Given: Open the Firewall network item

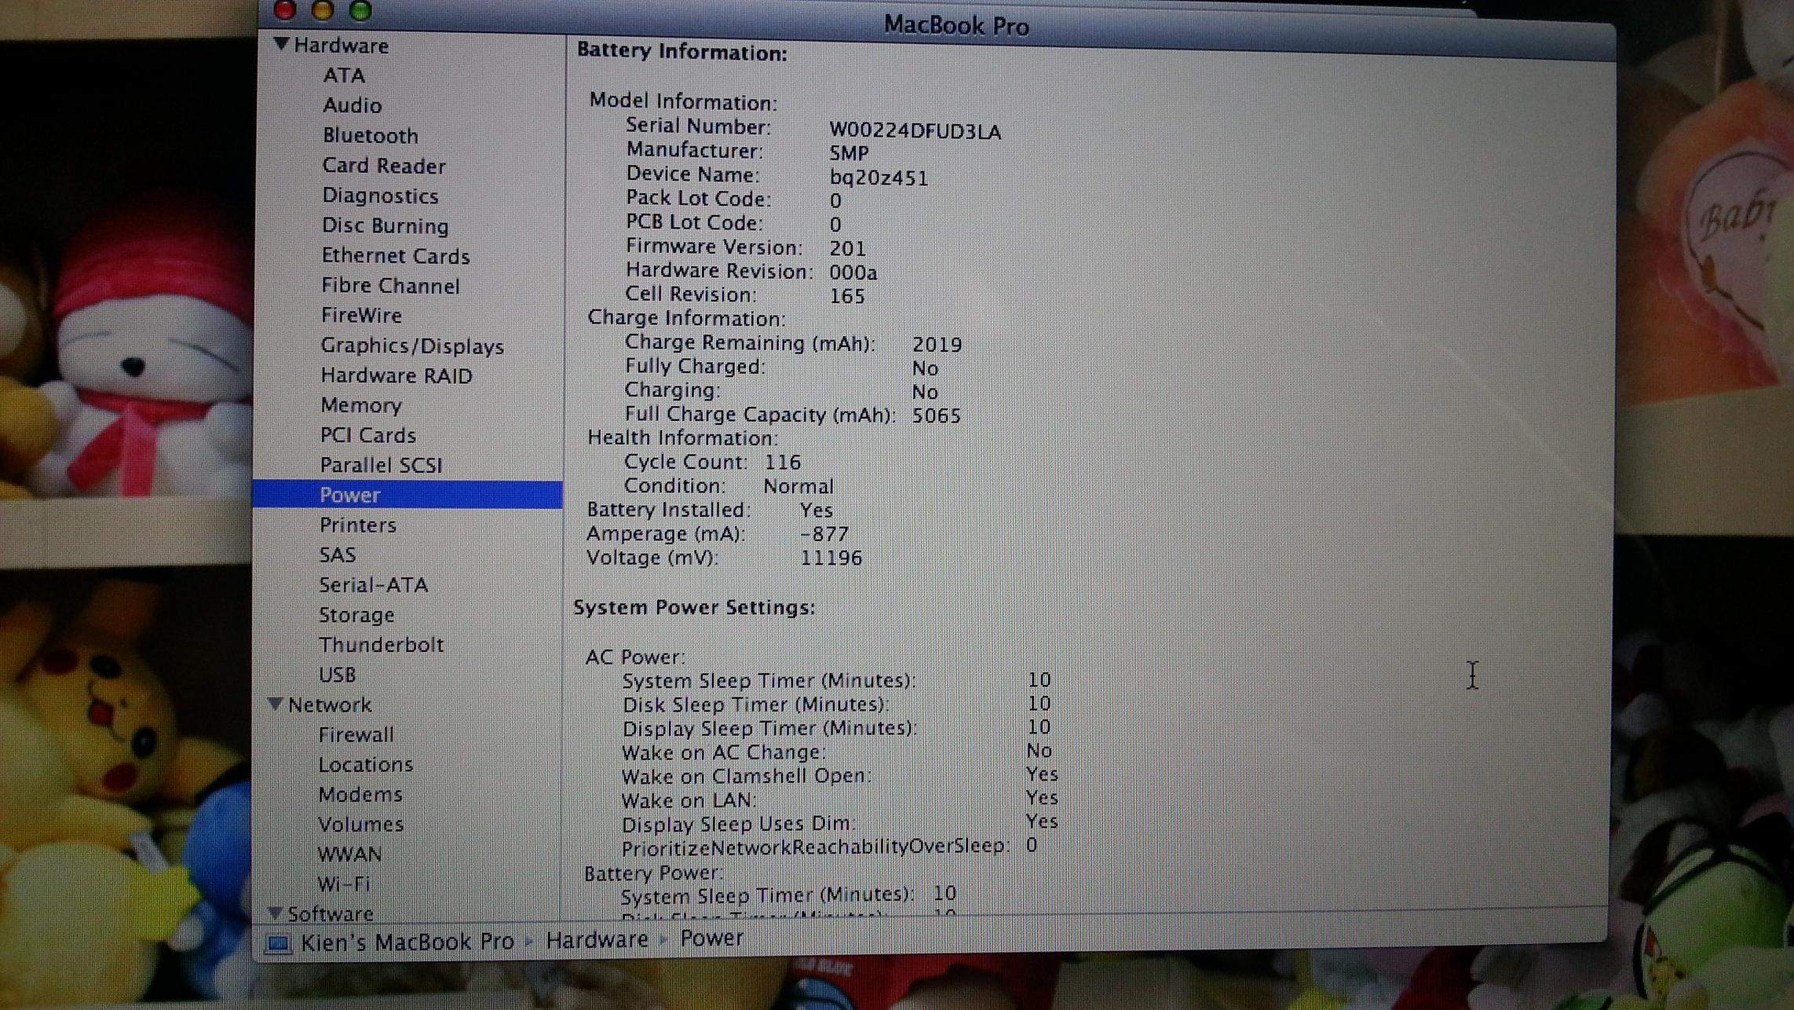Looking at the screenshot, I should (356, 734).
